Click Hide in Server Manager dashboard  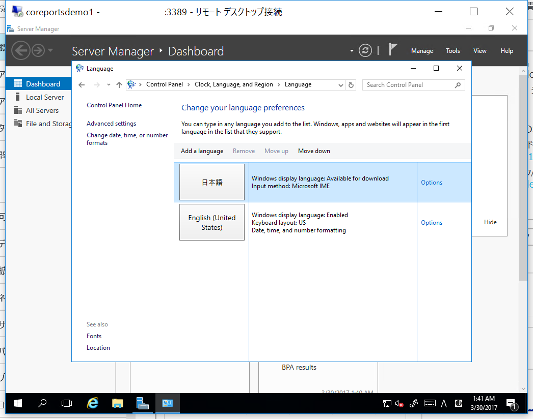point(490,222)
